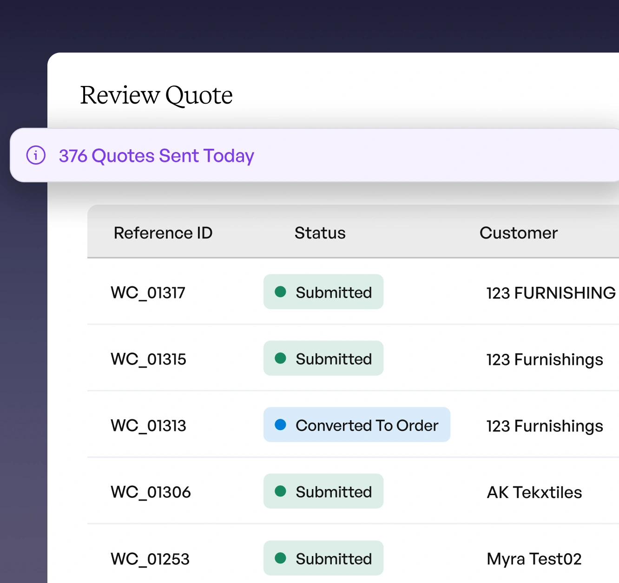Sort by the Customer column header
The height and width of the screenshot is (583, 619).
pos(518,233)
